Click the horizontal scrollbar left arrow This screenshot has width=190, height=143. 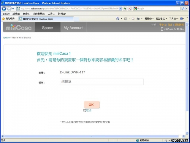point(2,136)
